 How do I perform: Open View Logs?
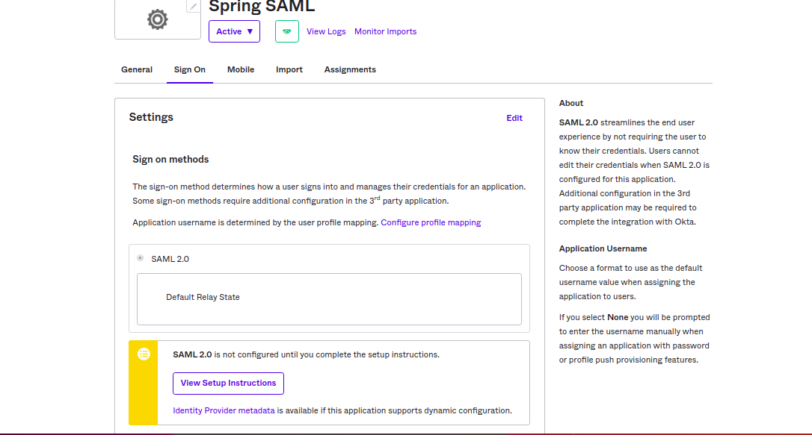coord(326,31)
